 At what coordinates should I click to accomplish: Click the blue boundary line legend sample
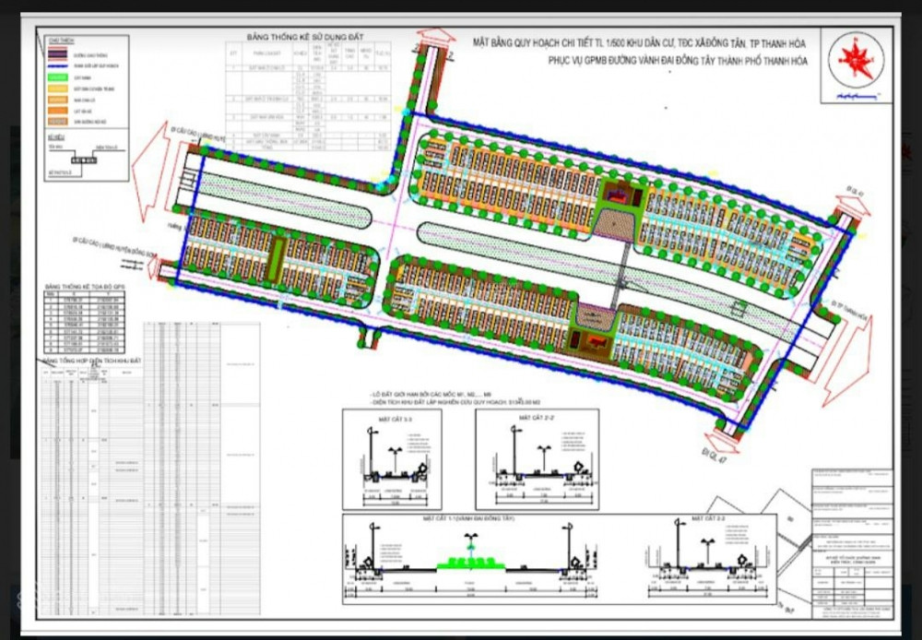pyautogui.click(x=56, y=66)
